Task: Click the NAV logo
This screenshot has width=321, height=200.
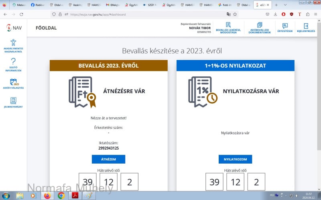Action: click(14, 28)
